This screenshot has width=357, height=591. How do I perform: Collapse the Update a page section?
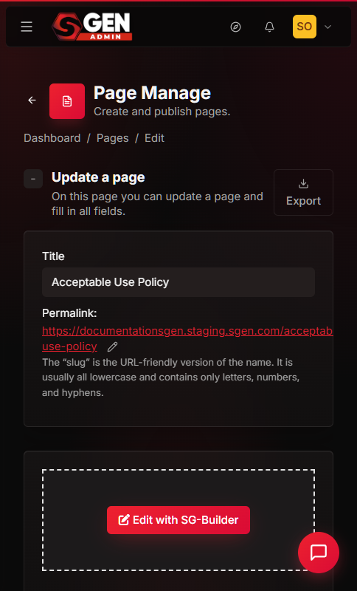point(33,179)
